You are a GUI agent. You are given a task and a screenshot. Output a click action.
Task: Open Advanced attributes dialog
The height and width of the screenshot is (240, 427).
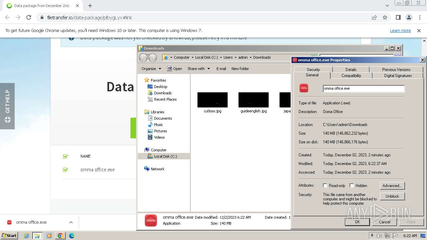coord(392,186)
